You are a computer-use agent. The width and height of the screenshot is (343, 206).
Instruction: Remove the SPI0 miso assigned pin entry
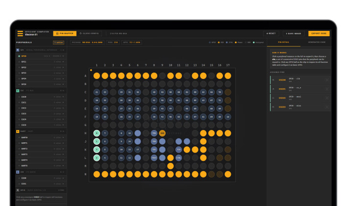(327, 107)
